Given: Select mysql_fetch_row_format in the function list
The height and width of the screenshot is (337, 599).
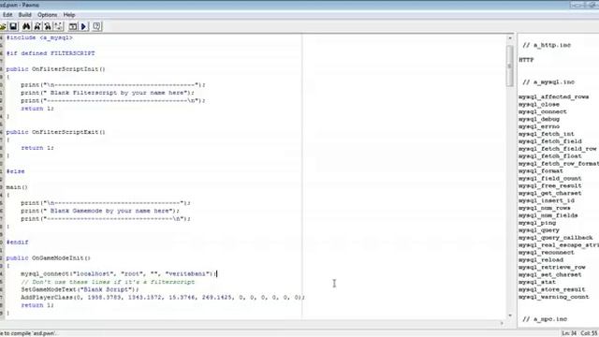Looking at the screenshot, I should 559,164.
